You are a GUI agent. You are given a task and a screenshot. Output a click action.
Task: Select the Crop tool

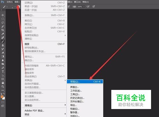[3, 30]
